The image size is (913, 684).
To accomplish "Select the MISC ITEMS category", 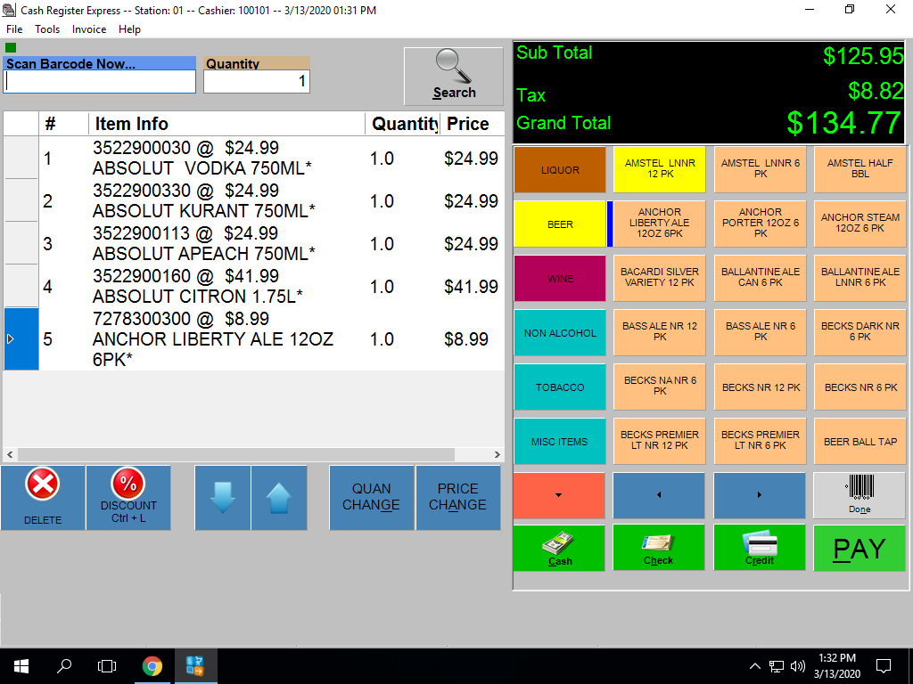I will pyautogui.click(x=560, y=442).
